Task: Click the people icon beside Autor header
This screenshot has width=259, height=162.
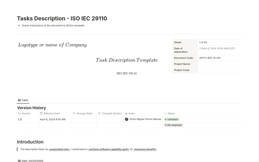Action: (126, 114)
